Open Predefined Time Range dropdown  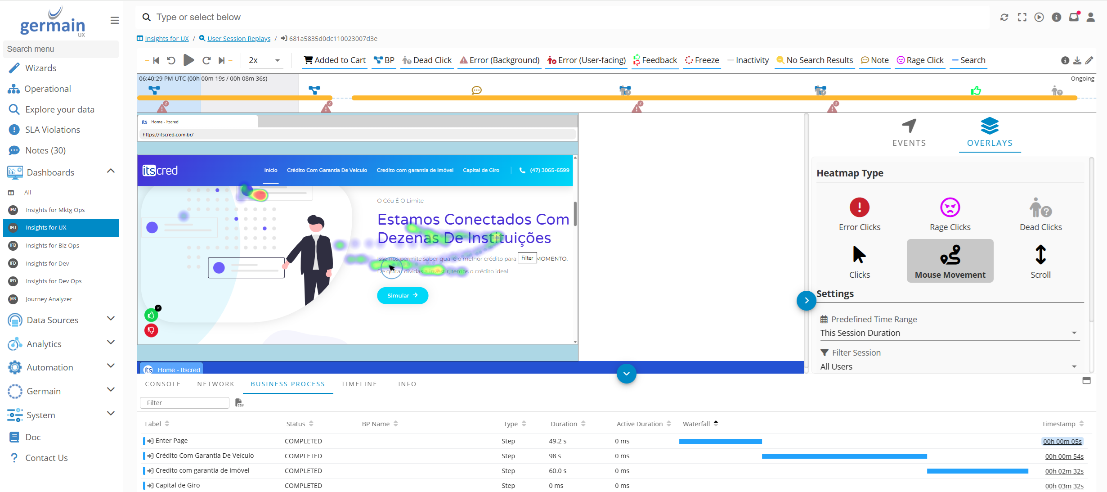point(948,333)
